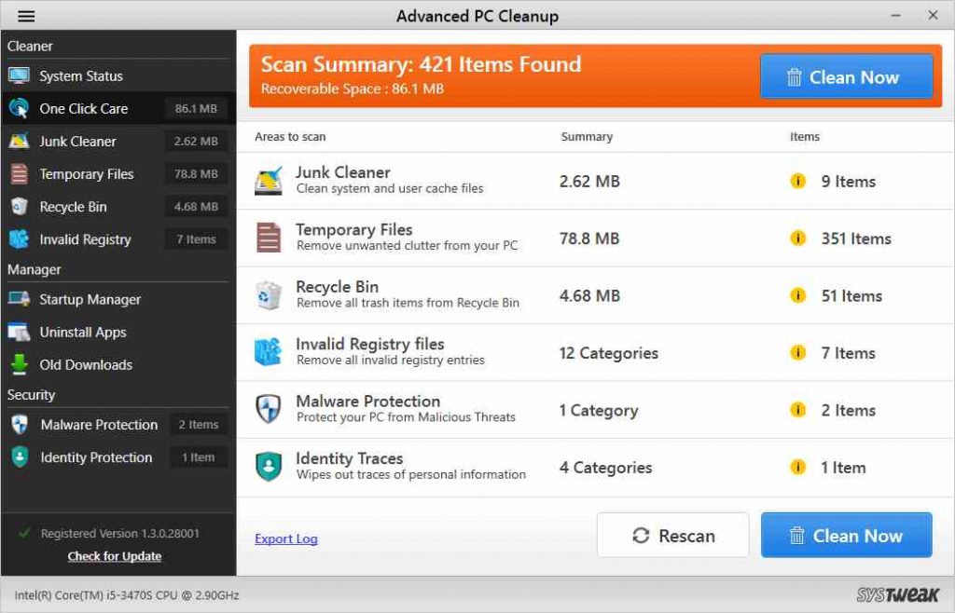Click the Identity Protection sidebar shield icon
The image size is (955, 613).
coord(20,457)
